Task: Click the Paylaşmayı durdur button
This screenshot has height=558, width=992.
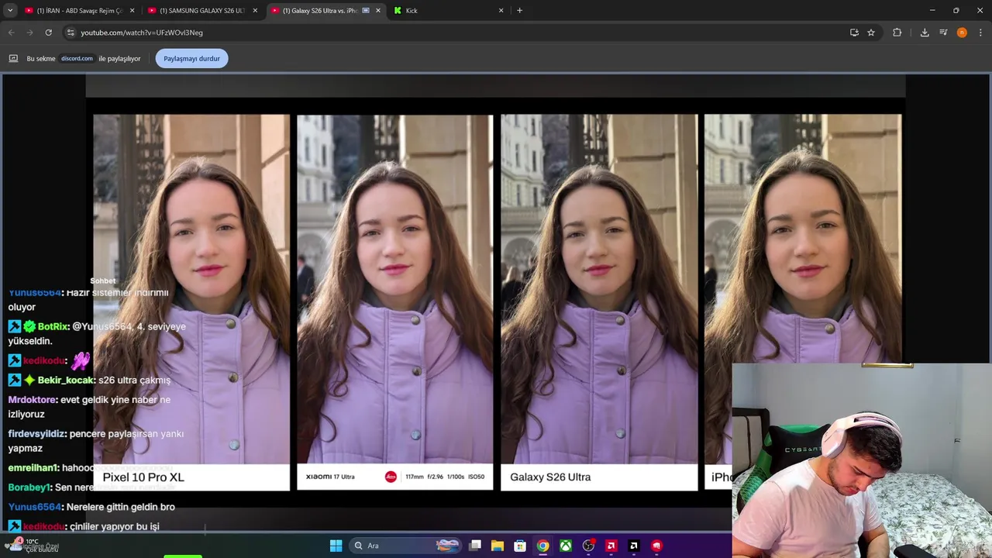Action: pyautogui.click(x=191, y=58)
